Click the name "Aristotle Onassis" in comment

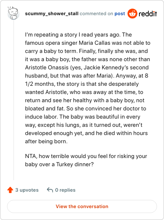pos(47,67)
